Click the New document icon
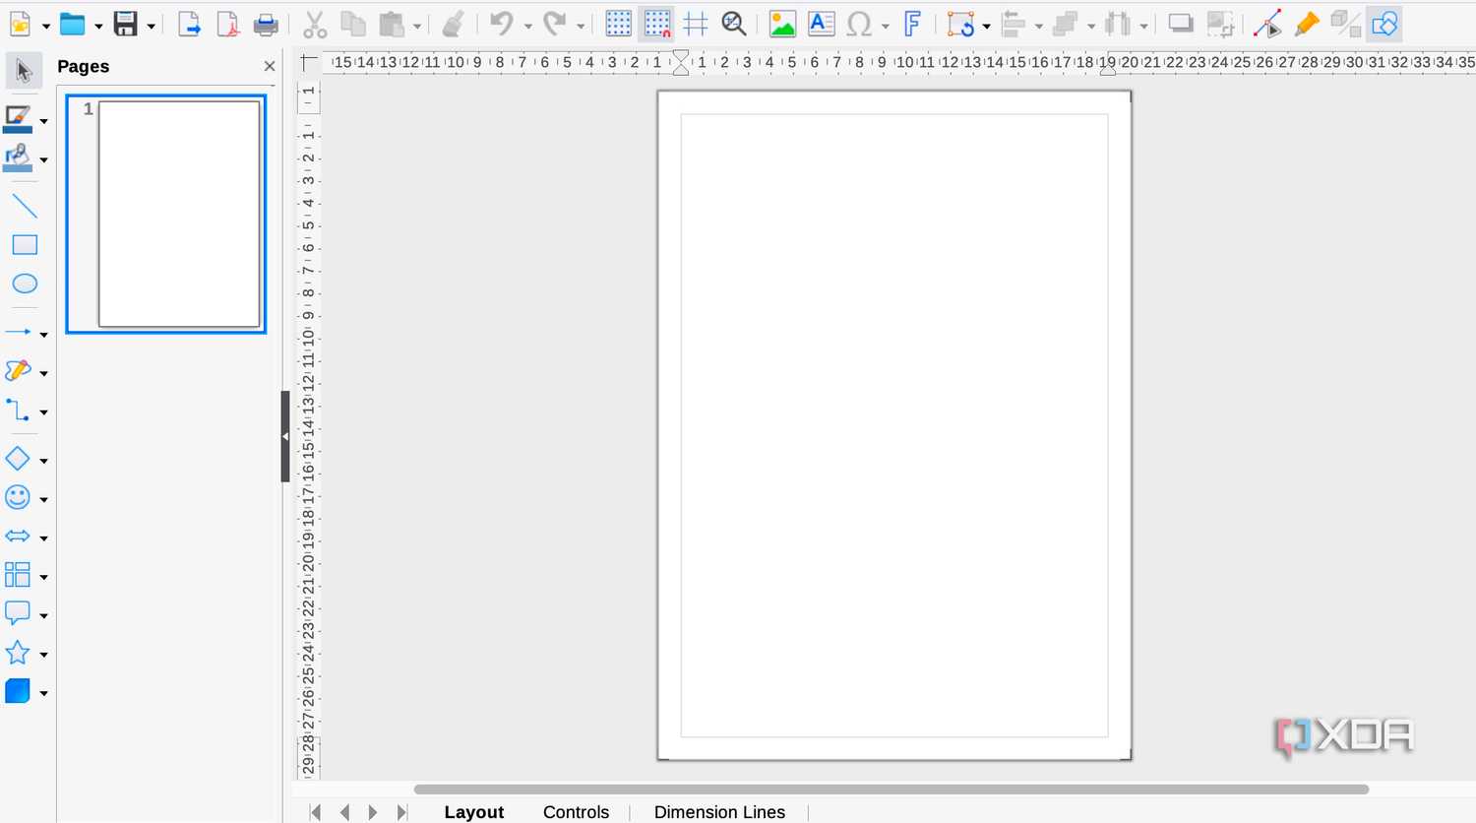1476x823 pixels. [19, 25]
